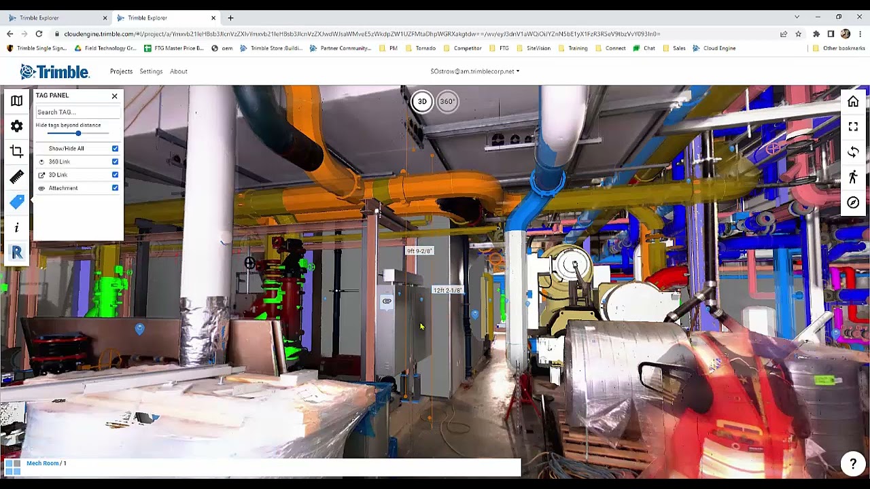The image size is (870, 489).
Task: Open the FTG Master Price B bookmark
Action: 174,48
